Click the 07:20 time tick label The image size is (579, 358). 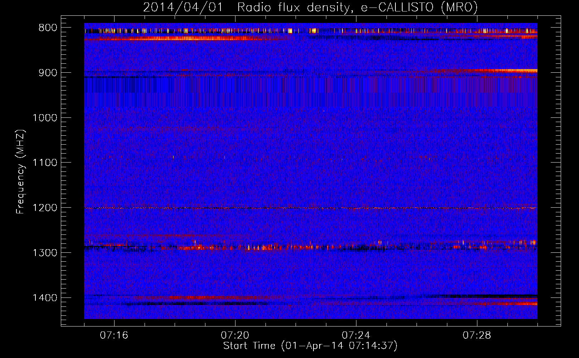pyautogui.click(x=235, y=335)
